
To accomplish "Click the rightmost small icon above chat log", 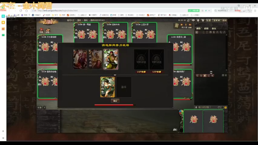I will pos(226,75).
